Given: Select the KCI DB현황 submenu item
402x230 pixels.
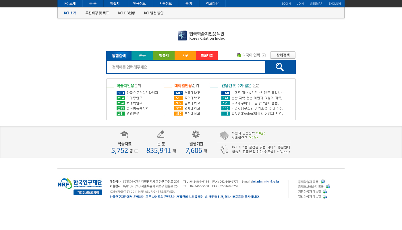Looking at the screenshot, I should (126, 13).
